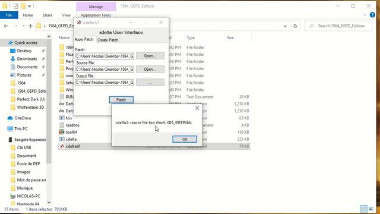Select the xdeltaUI application file
Screen dimensions: 380x214
72,146
